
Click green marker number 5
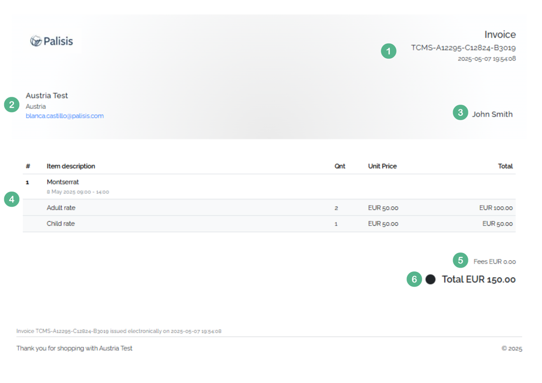pos(460,260)
